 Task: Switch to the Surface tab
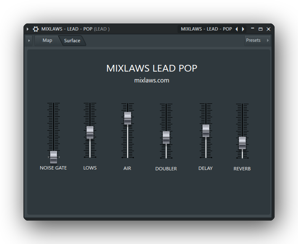click(x=72, y=41)
